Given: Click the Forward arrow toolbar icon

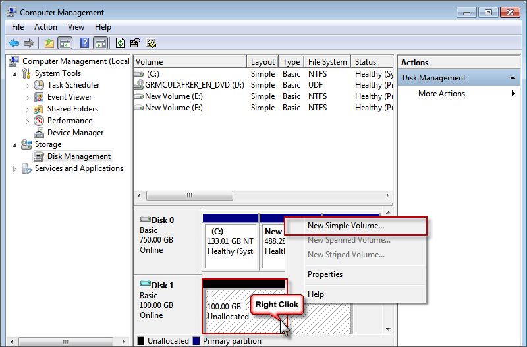Looking at the screenshot, I should (x=29, y=43).
